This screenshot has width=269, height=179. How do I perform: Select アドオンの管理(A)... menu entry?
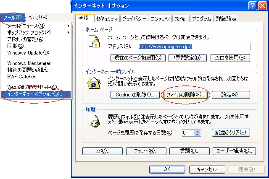point(36,39)
